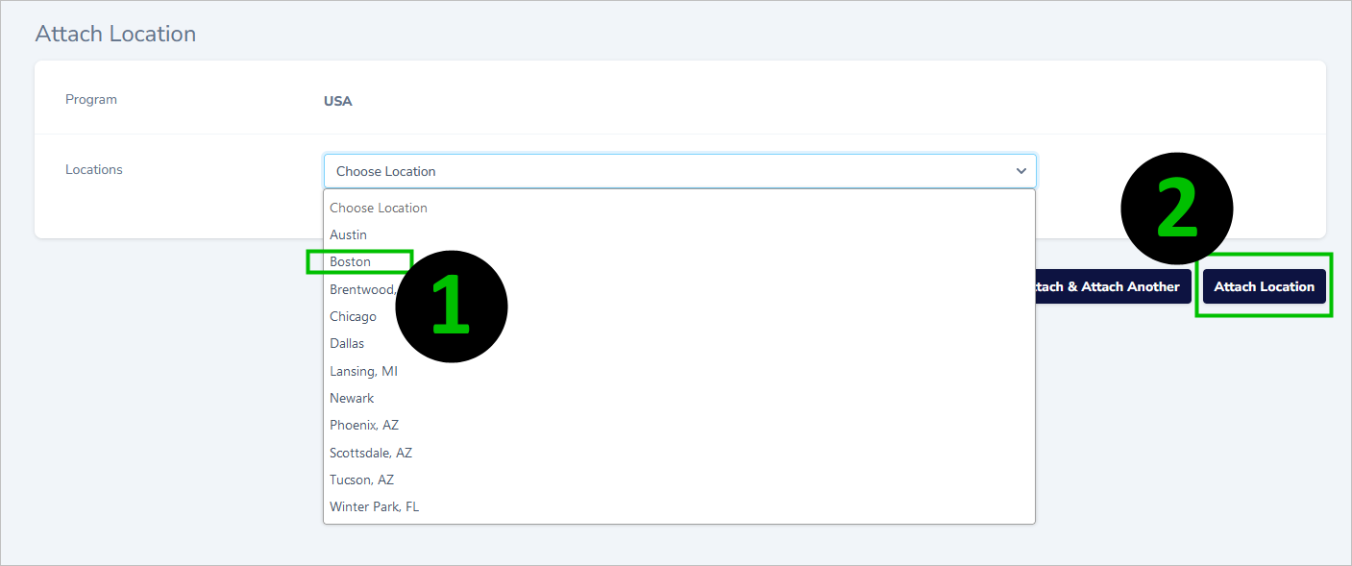Viewport: 1352px width, 566px height.
Task: Collapse the dropdown using its chevron arrow
Action: click(1020, 170)
